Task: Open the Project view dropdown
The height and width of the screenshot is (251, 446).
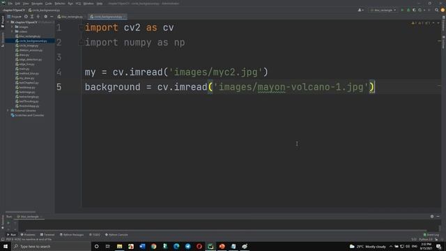Action: (x=14, y=17)
